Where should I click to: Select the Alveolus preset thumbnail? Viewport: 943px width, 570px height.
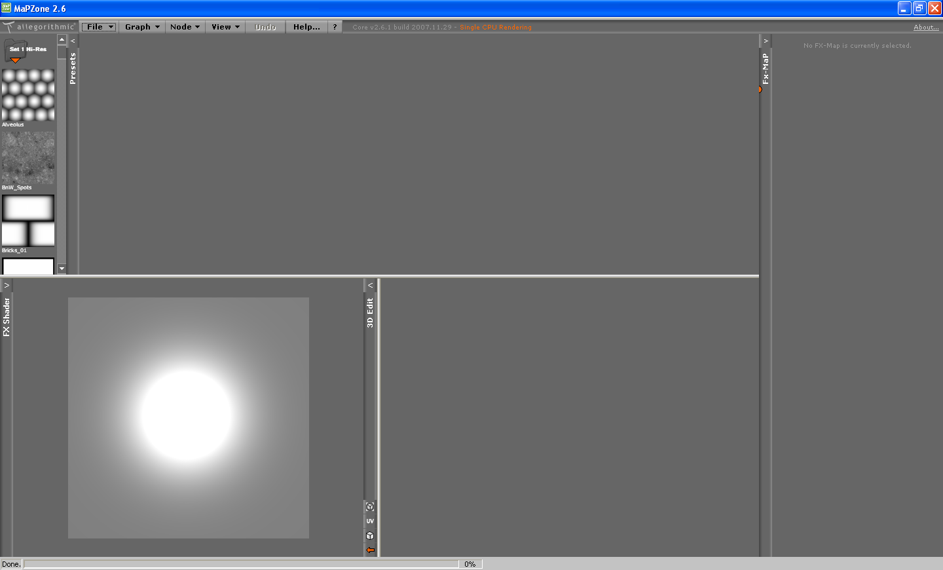click(28, 96)
